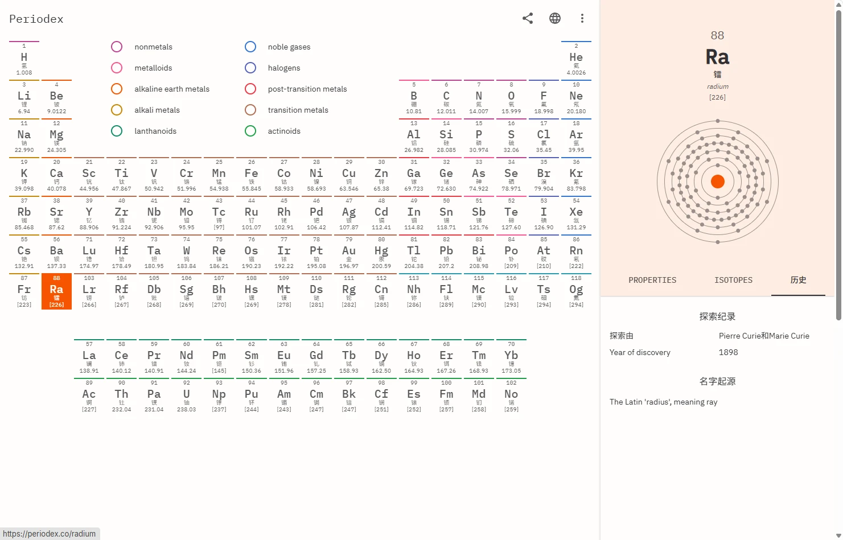Viewport: 843px width, 540px height.
Task: Select the Gold (Au) element tile
Action: coord(349,253)
